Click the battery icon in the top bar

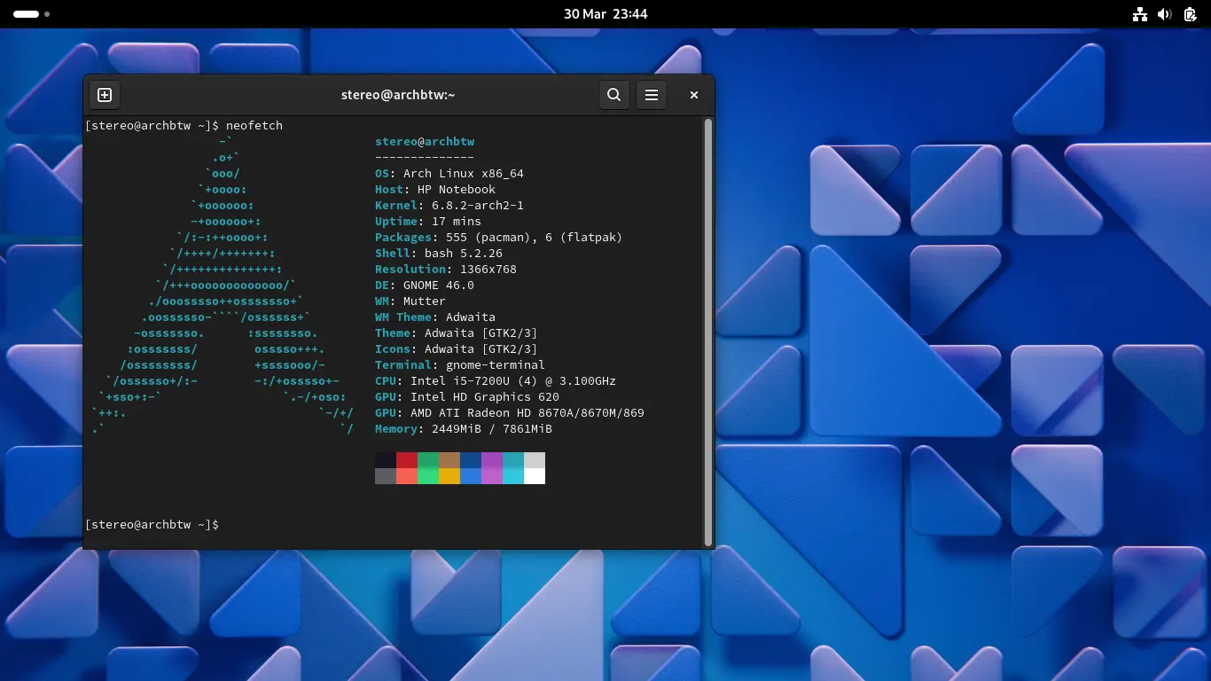tap(1191, 14)
